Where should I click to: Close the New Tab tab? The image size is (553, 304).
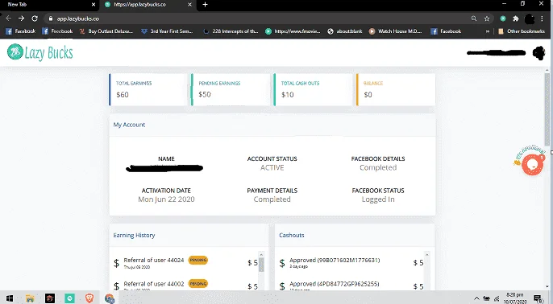click(x=94, y=5)
